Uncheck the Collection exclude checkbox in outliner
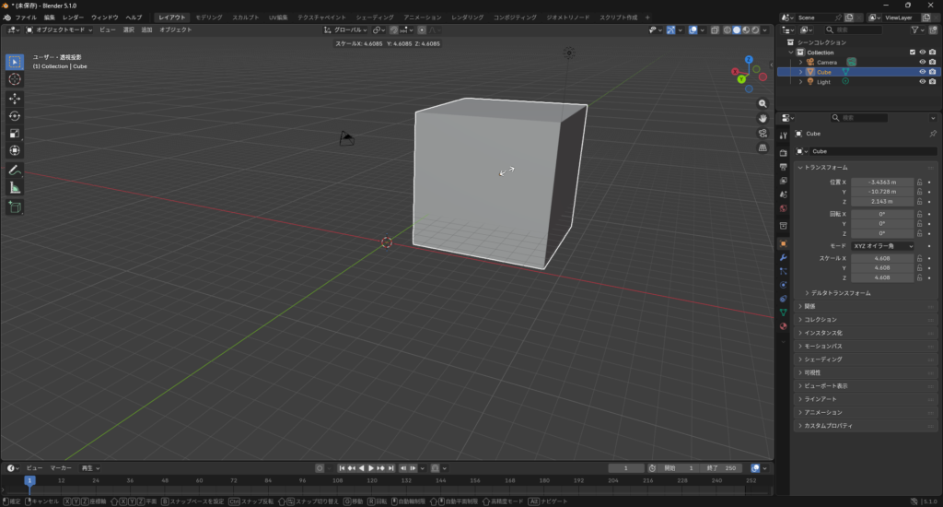Image resolution: width=943 pixels, height=507 pixels. coord(913,53)
